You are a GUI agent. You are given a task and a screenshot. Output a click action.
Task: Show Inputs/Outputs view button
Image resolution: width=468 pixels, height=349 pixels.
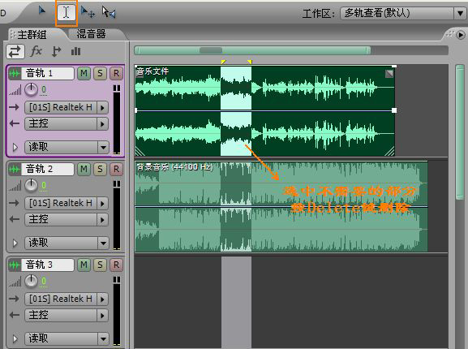(15, 52)
